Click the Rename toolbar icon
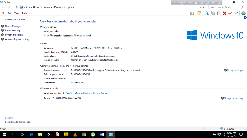Image resolution: width=247 pixels, height=138 pixels. click(x=236, y=13)
